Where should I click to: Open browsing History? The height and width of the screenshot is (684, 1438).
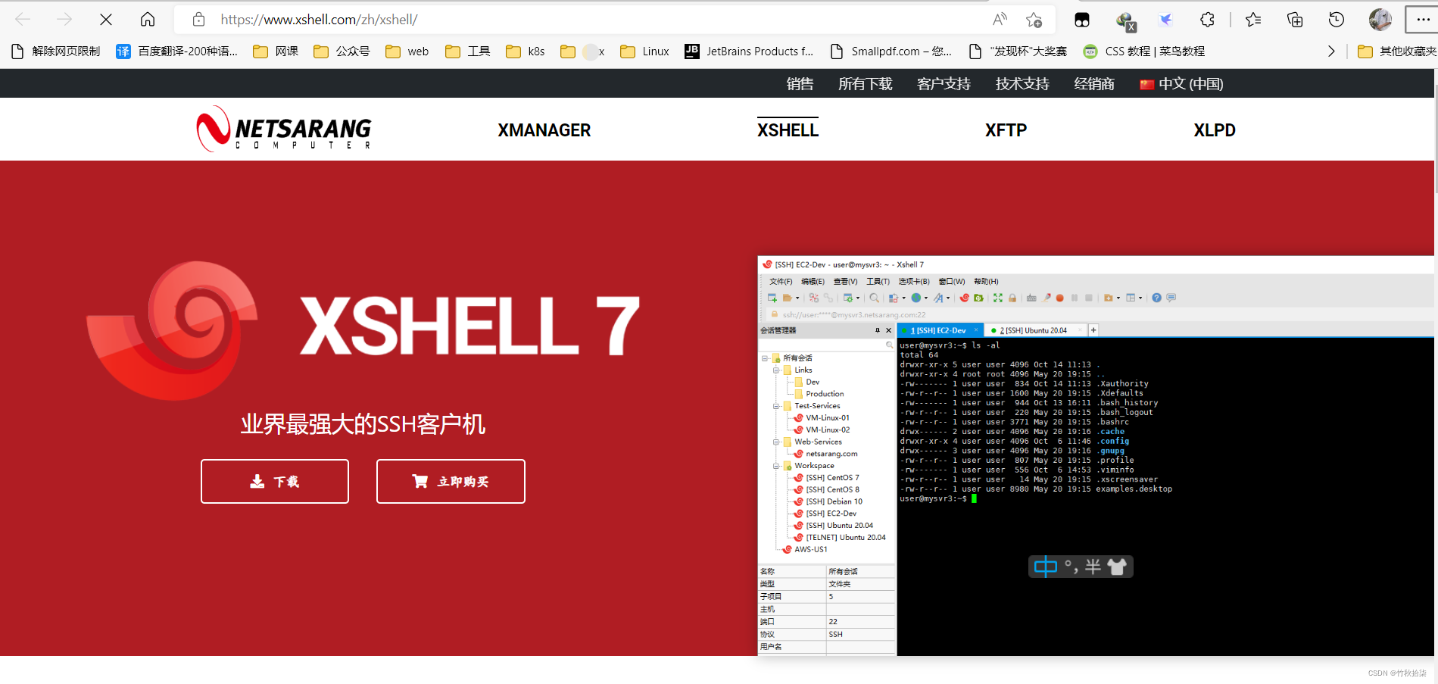tap(1337, 20)
